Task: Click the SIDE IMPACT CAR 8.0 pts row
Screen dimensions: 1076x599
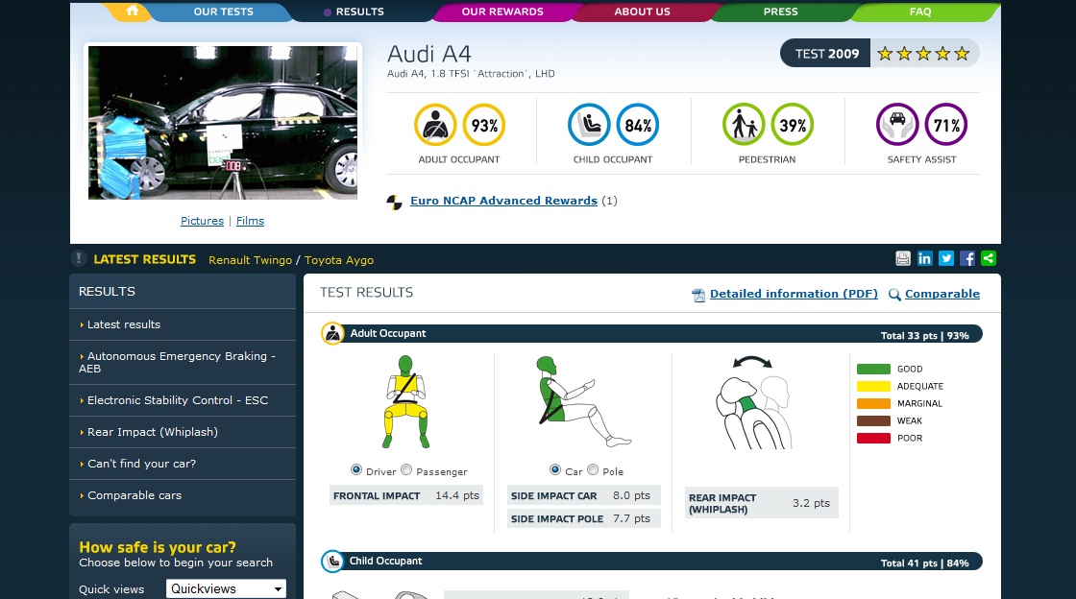Action: [584, 495]
